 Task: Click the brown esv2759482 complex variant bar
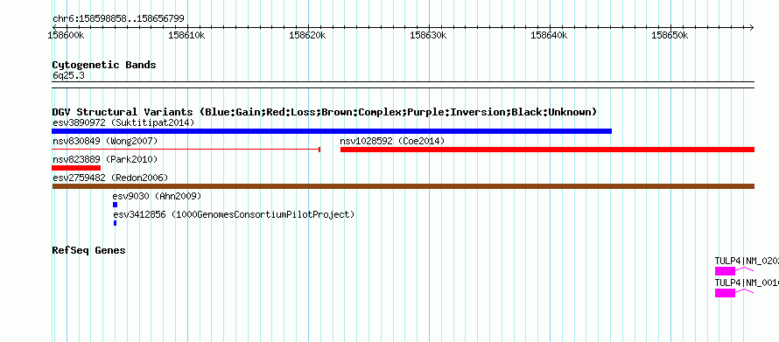tap(404, 186)
